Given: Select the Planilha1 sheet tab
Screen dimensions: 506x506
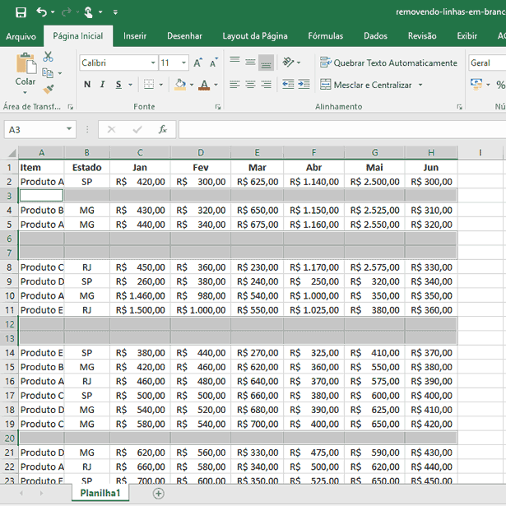Looking at the screenshot, I should (x=100, y=493).
